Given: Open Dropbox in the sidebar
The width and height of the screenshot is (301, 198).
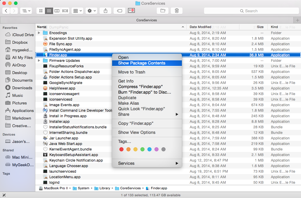Looking at the screenshot, I should coord(17,42).
